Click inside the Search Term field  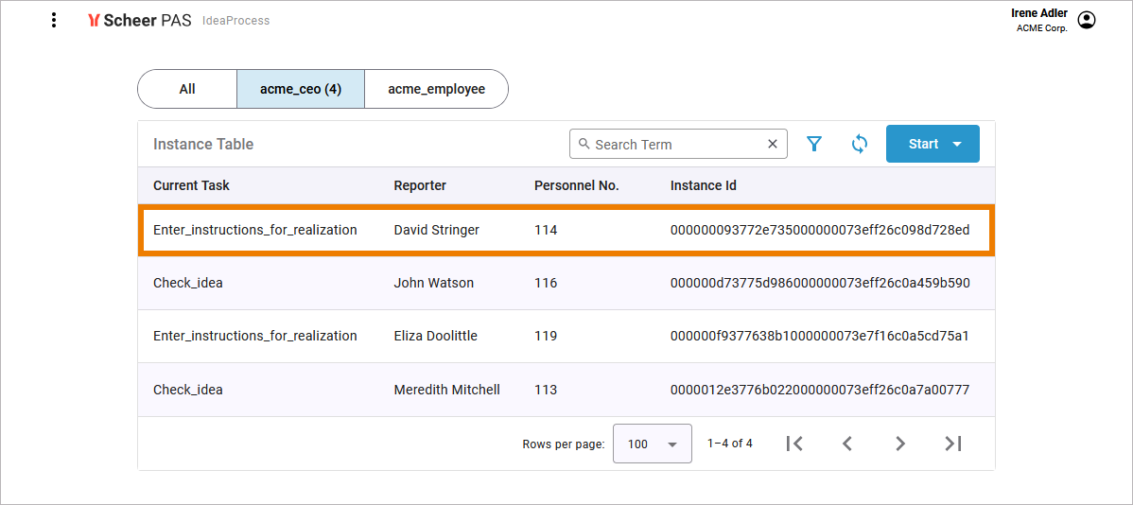point(671,144)
